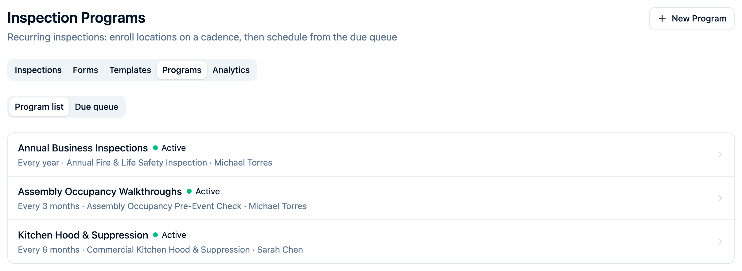Open the Annual Business Inspections program
The width and height of the screenshot is (742, 271).
[371, 155]
